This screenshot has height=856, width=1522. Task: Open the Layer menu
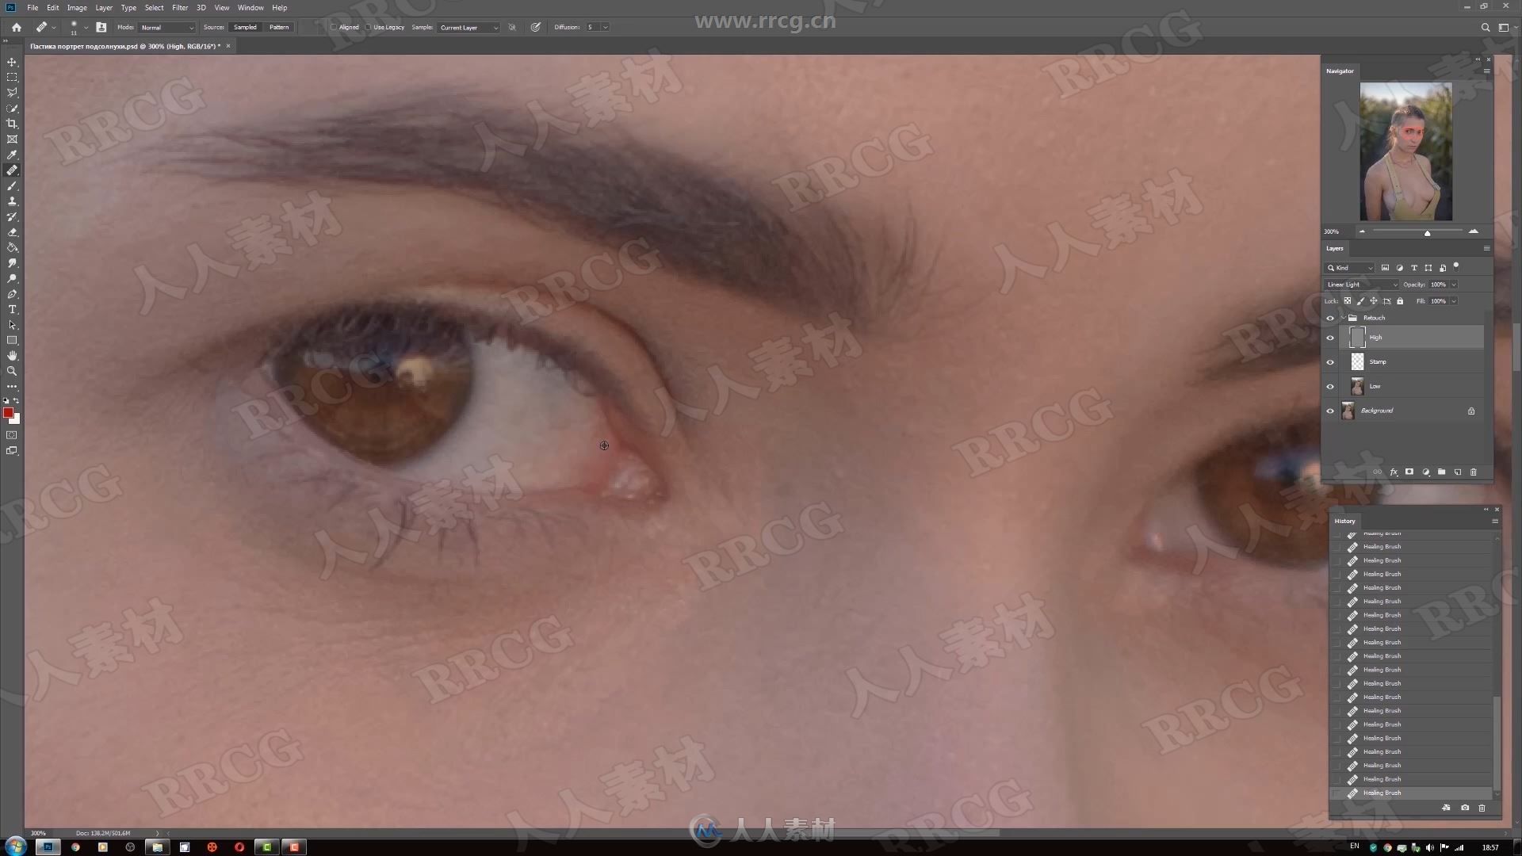[104, 7]
